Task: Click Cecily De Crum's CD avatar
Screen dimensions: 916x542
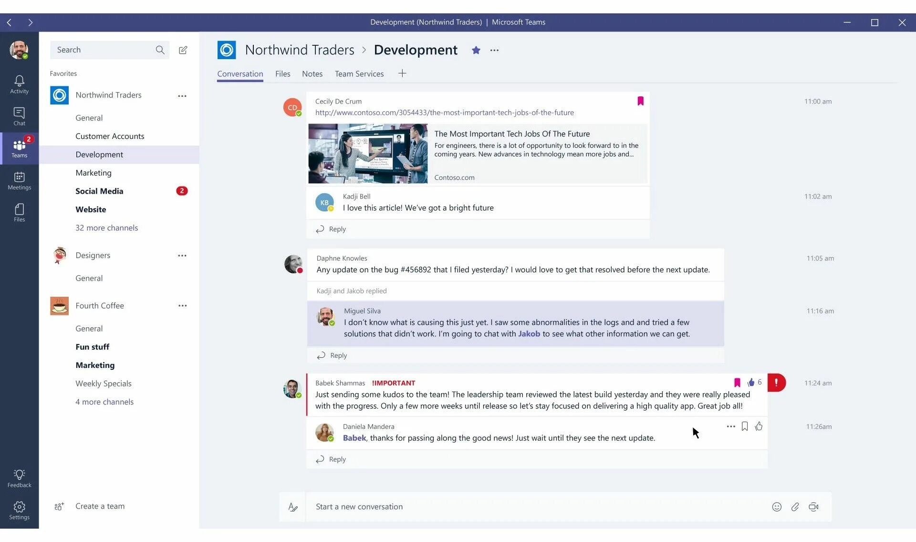Action: coord(292,107)
